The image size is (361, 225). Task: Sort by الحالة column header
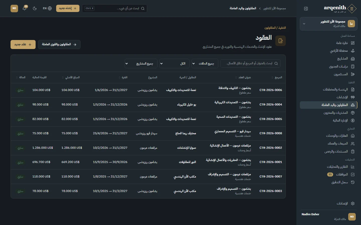[x=21, y=77]
